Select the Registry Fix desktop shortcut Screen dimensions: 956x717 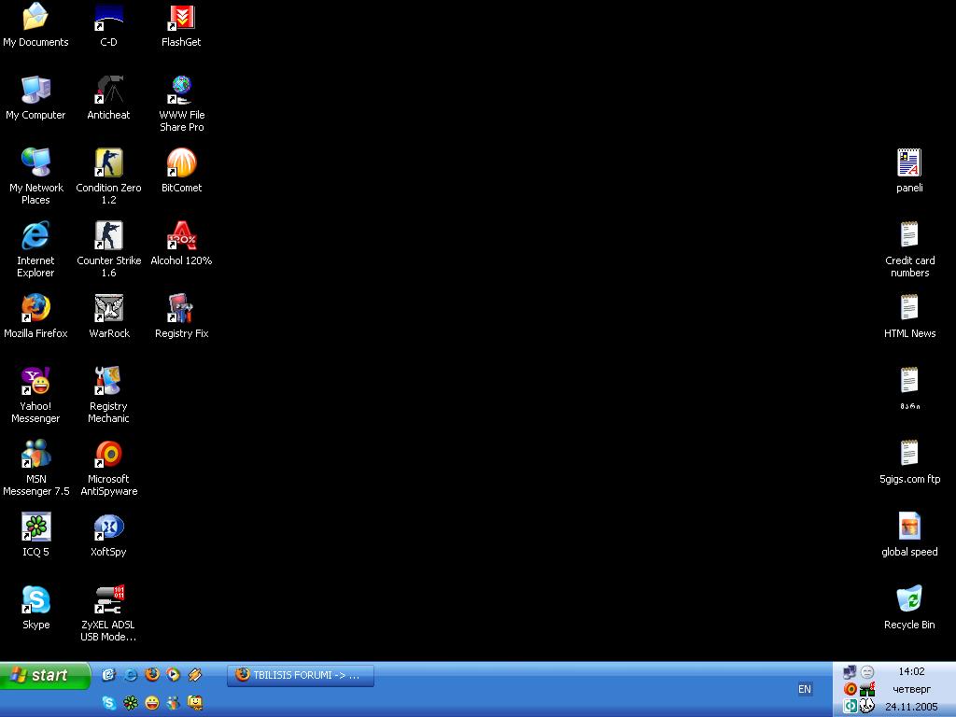coord(181,316)
